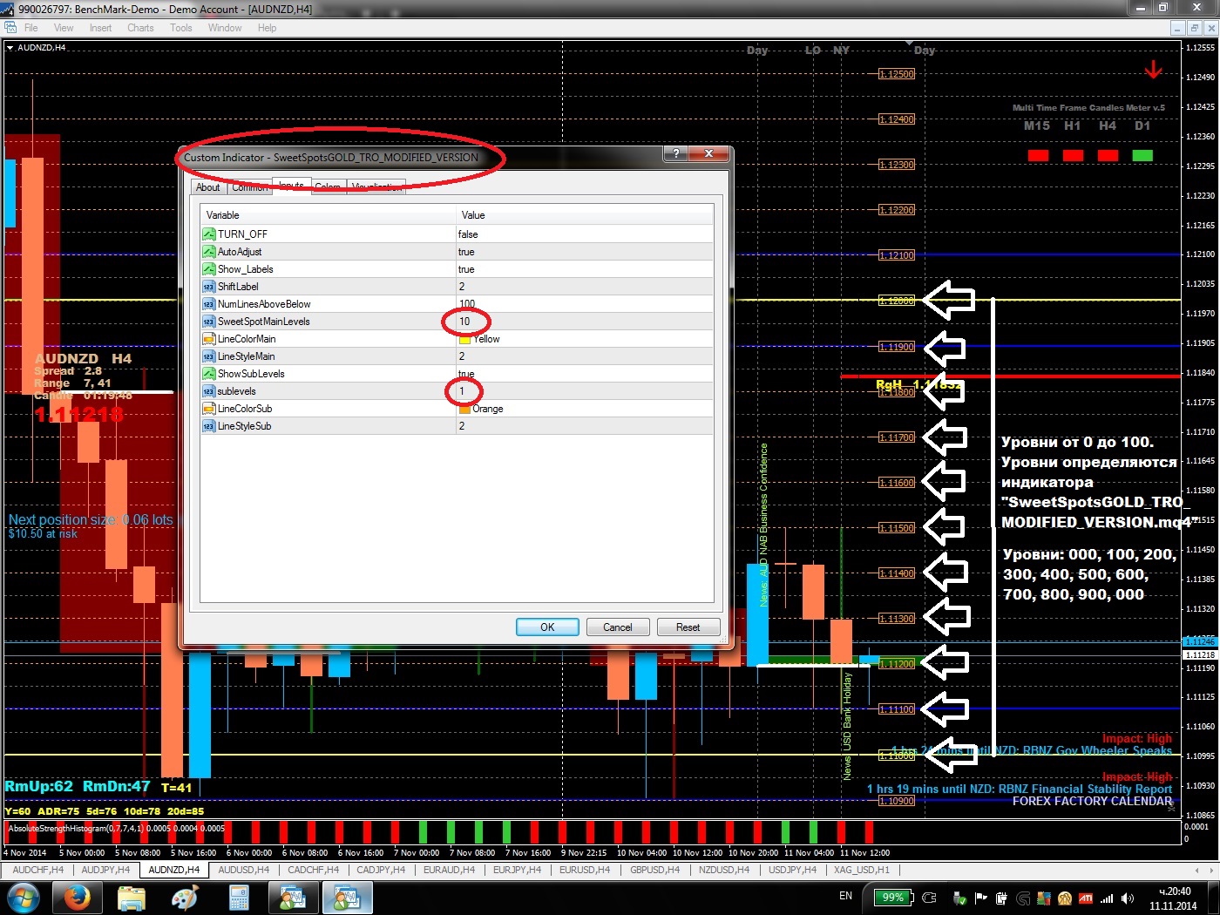Click the LineColorMain color variable icon
Viewport: 1220px width, 915px height.
click(x=208, y=338)
